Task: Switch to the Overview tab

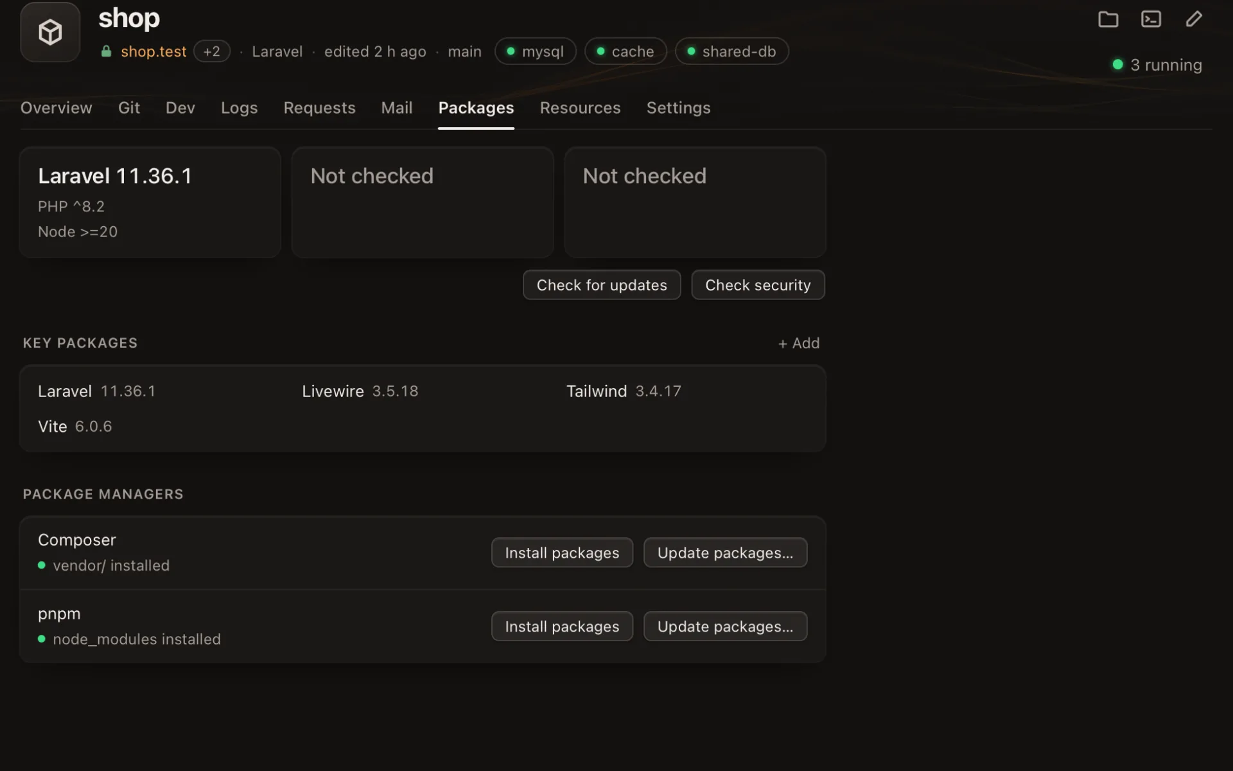Action: 57,108
